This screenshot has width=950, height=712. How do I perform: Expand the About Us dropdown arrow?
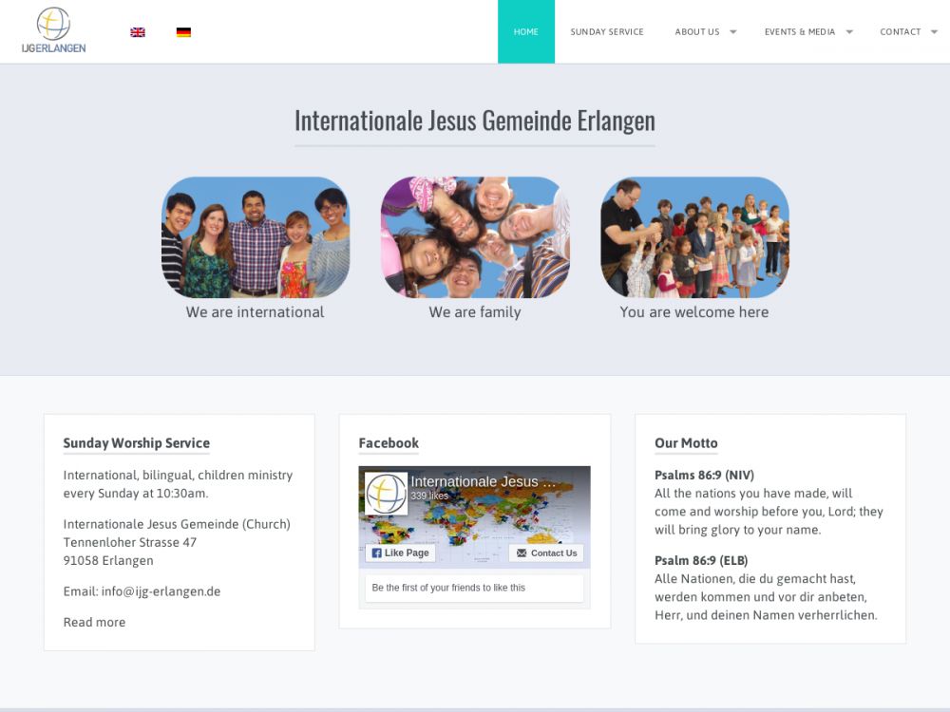click(732, 32)
